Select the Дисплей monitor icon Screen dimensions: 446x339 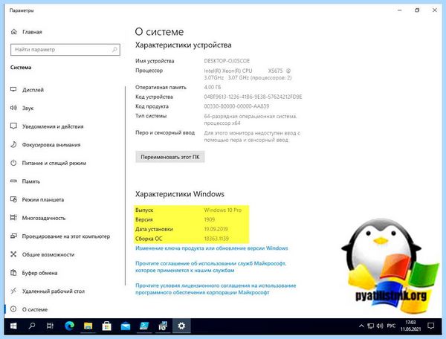point(13,89)
